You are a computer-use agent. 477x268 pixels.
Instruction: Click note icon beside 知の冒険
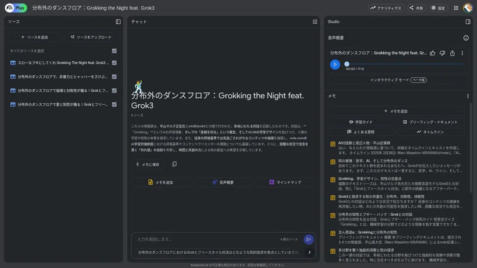coord(333,162)
